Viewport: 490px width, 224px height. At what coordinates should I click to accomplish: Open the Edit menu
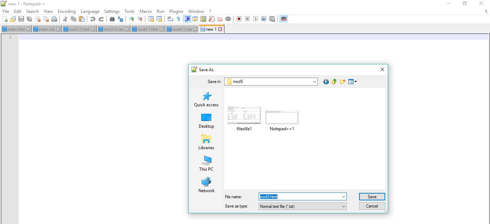(x=18, y=11)
